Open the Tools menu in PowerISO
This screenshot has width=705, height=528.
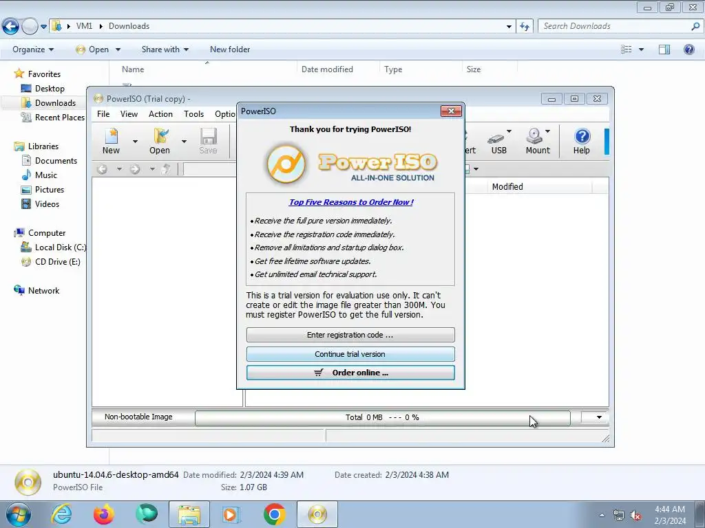[x=193, y=114]
